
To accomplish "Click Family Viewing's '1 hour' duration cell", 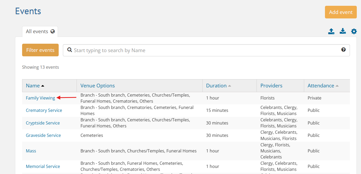I will pyautogui.click(x=213, y=98).
